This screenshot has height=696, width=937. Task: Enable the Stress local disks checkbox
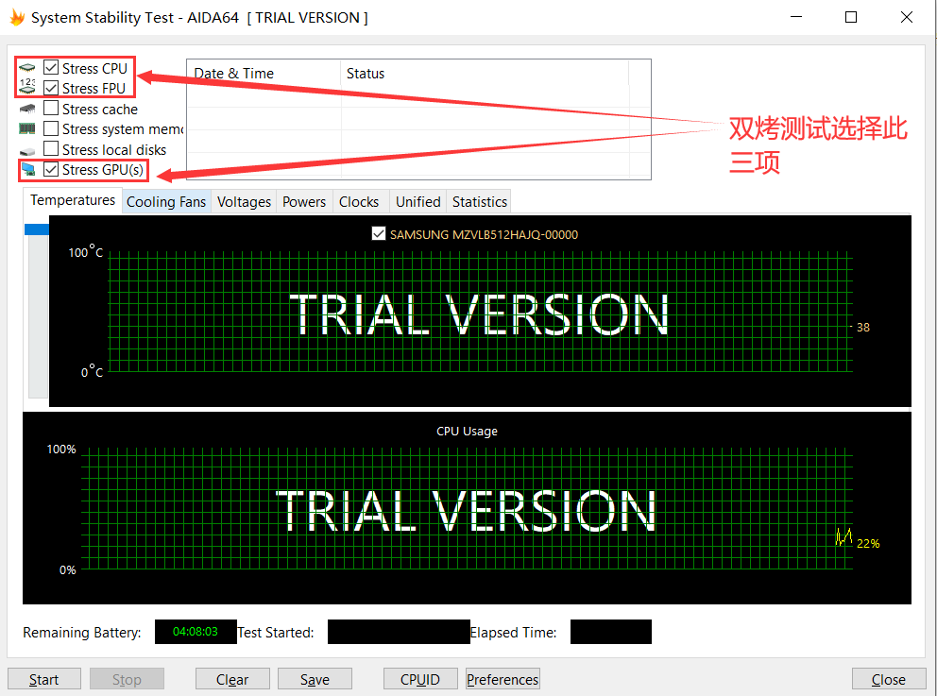pyautogui.click(x=51, y=148)
